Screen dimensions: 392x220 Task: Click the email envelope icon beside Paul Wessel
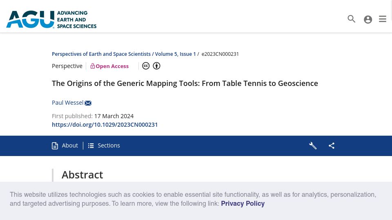(88, 103)
